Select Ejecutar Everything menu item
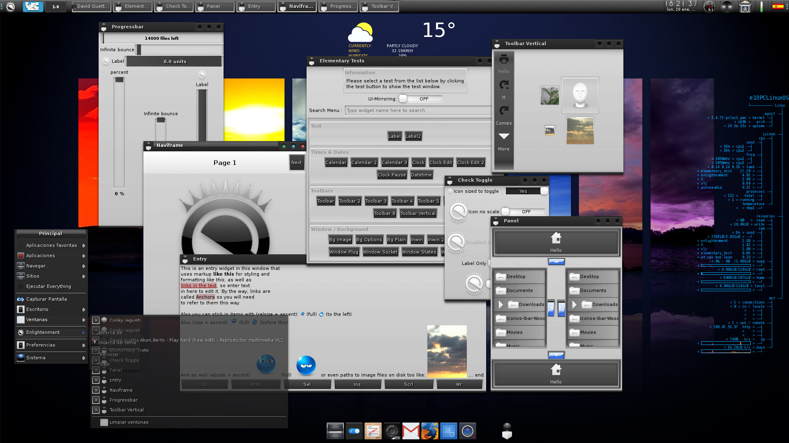The width and height of the screenshot is (789, 443). pyautogui.click(x=51, y=286)
